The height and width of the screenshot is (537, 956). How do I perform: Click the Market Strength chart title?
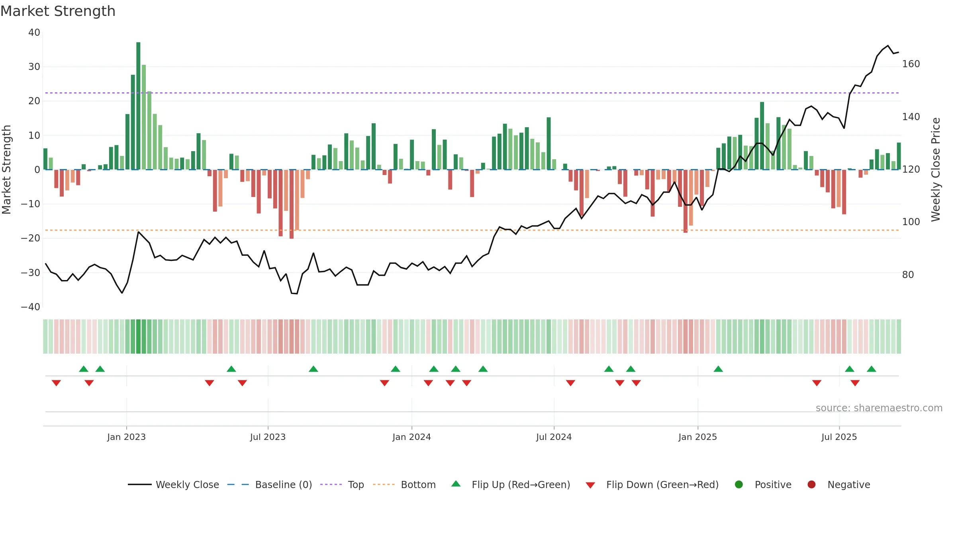click(58, 11)
